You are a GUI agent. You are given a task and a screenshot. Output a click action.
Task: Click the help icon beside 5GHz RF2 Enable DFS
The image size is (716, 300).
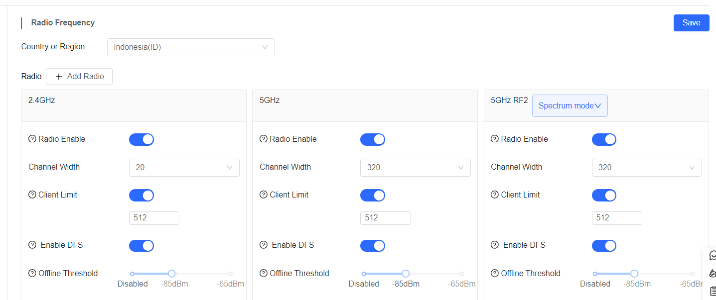click(x=495, y=245)
